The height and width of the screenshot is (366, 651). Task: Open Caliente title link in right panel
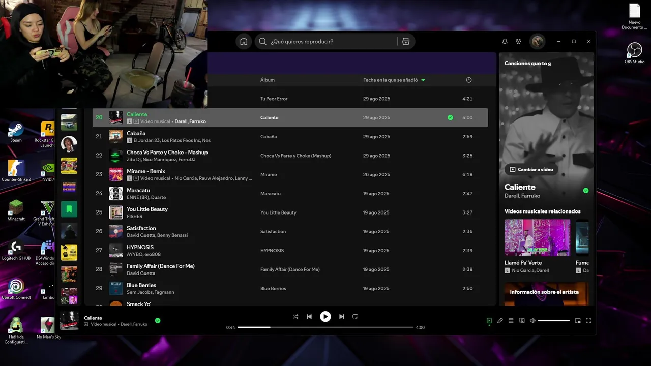click(520, 187)
